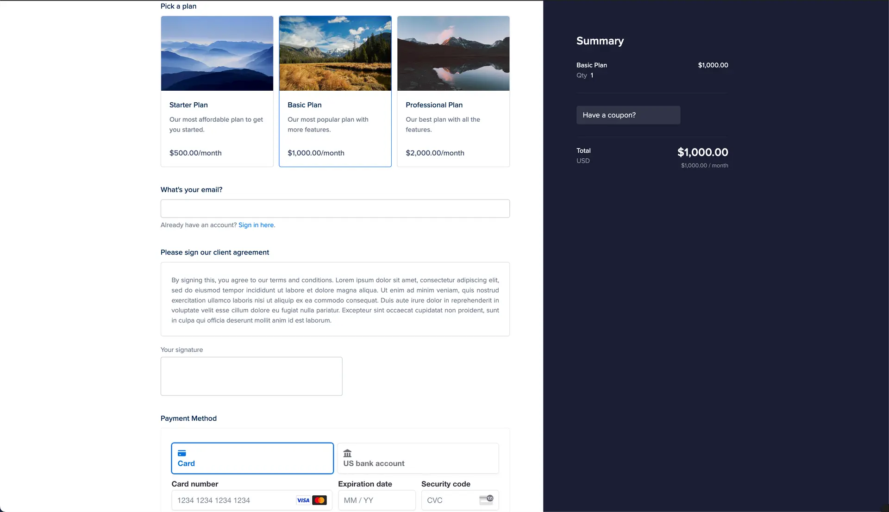
Task: Click the 'Your signature' label
Action: coord(182,350)
